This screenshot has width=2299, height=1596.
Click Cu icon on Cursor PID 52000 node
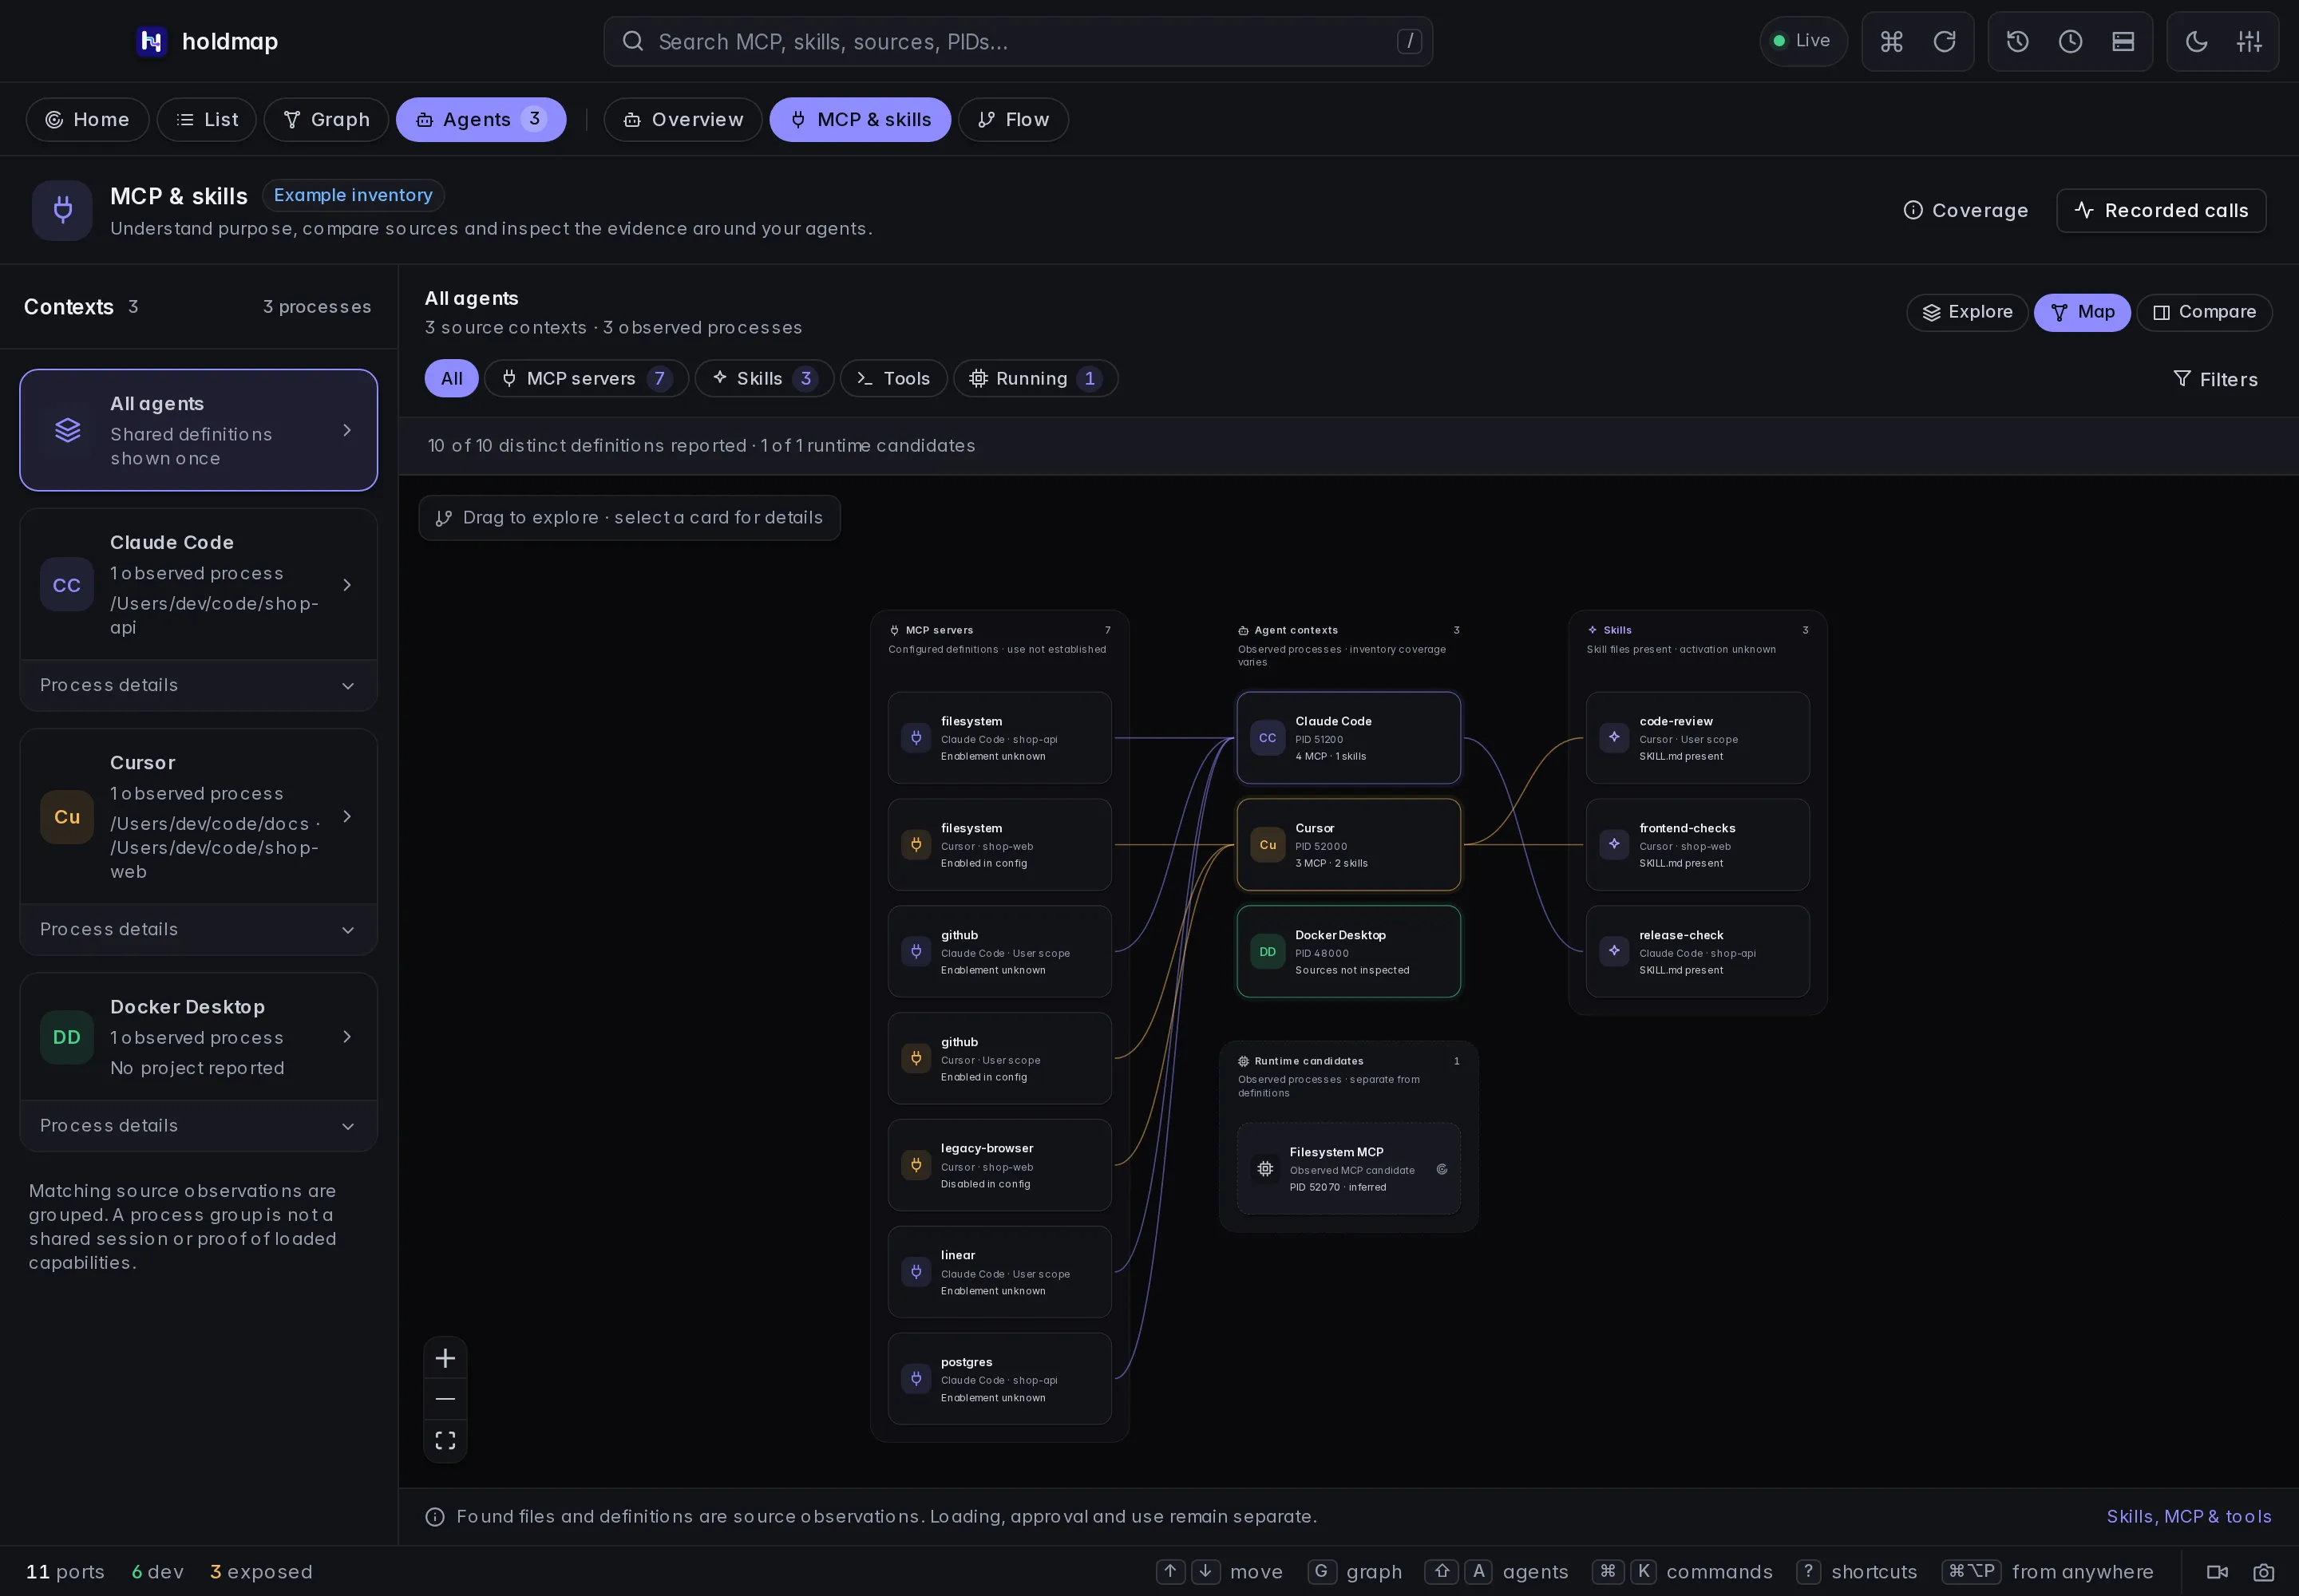point(1268,845)
